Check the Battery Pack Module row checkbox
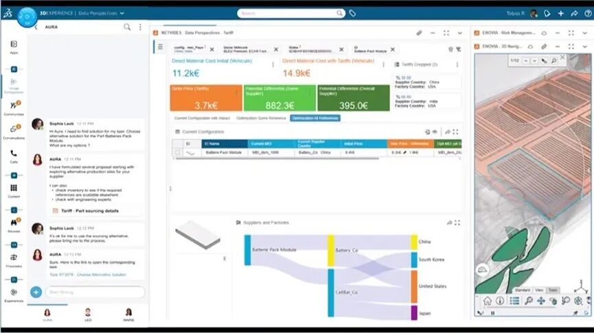 (177, 152)
